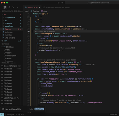Click 'handlePasswordRecoveryLink' on line 147
This screenshot has width=119, height=116.
[53, 62]
